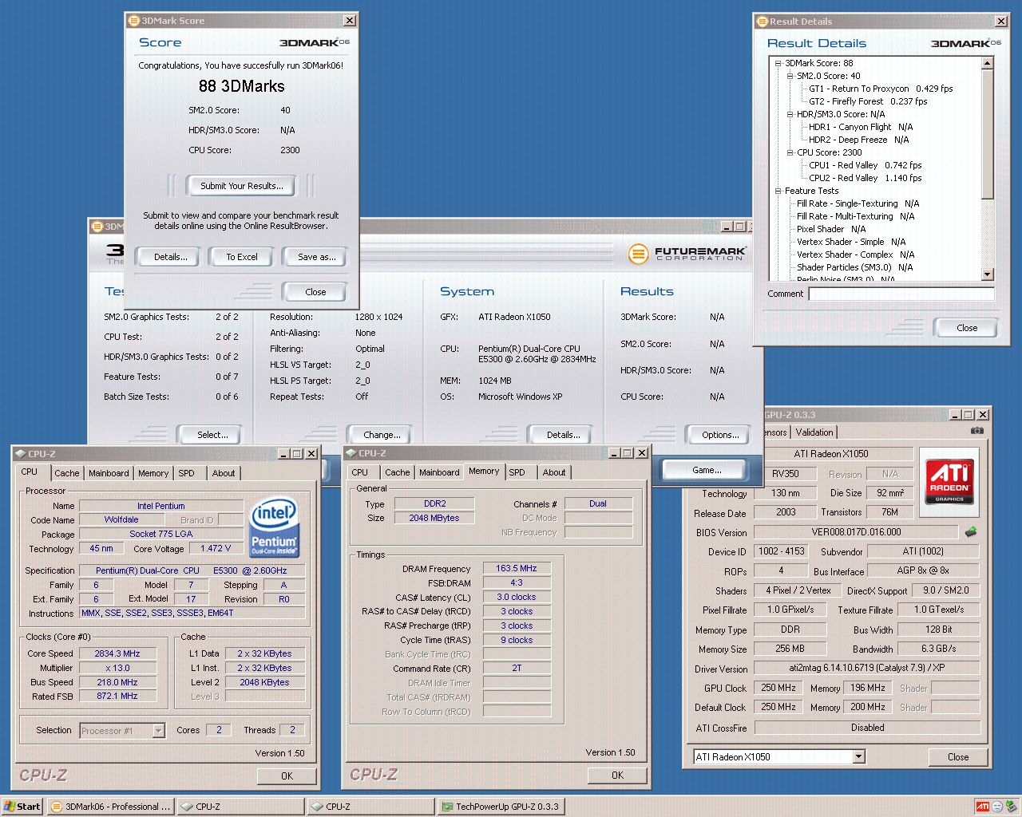Minimize the GPU-Z window
Viewport: 1022px width, 817px height.
[955, 414]
